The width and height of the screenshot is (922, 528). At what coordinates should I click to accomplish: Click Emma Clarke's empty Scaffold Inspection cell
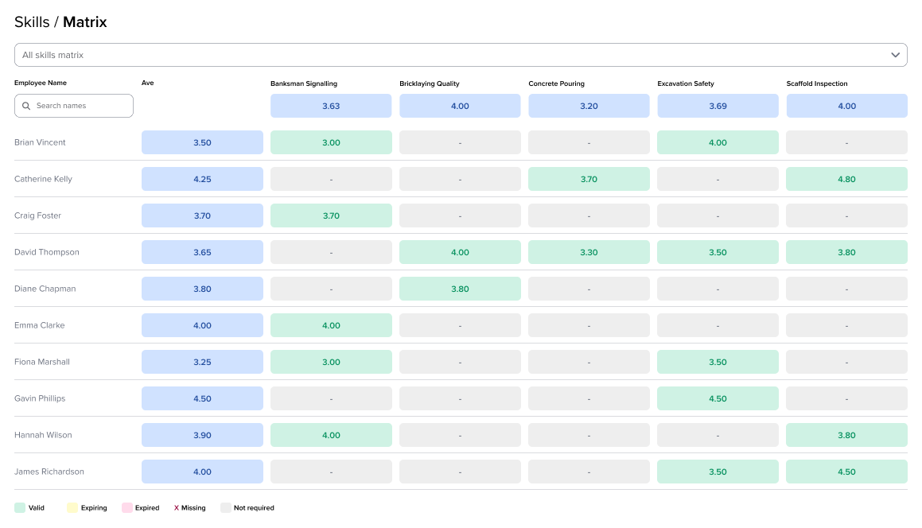click(846, 325)
